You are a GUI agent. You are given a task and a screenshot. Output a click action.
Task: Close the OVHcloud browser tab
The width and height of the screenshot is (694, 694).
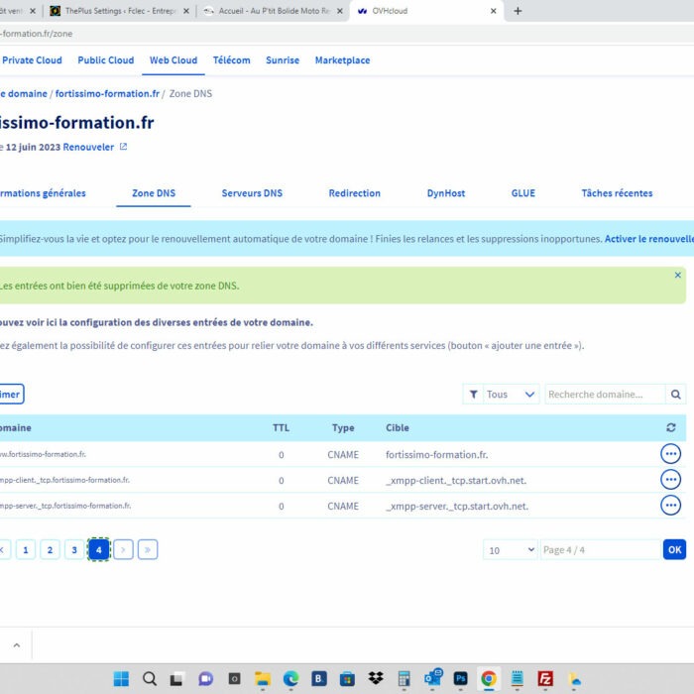click(x=493, y=11)
